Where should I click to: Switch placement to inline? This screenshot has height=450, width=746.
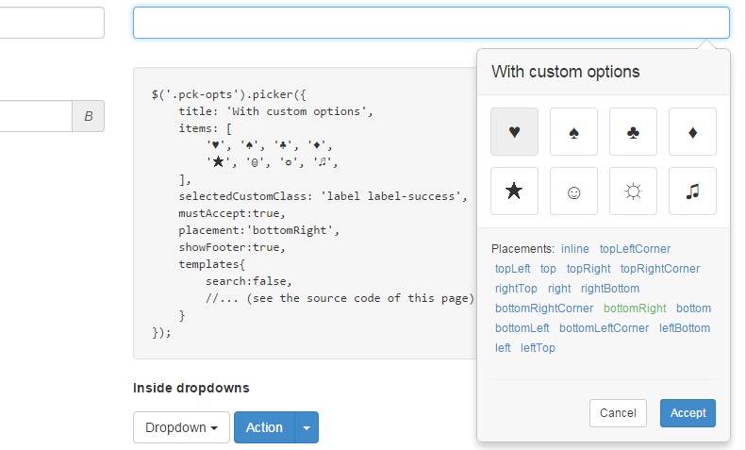click(x=574, y=249)
